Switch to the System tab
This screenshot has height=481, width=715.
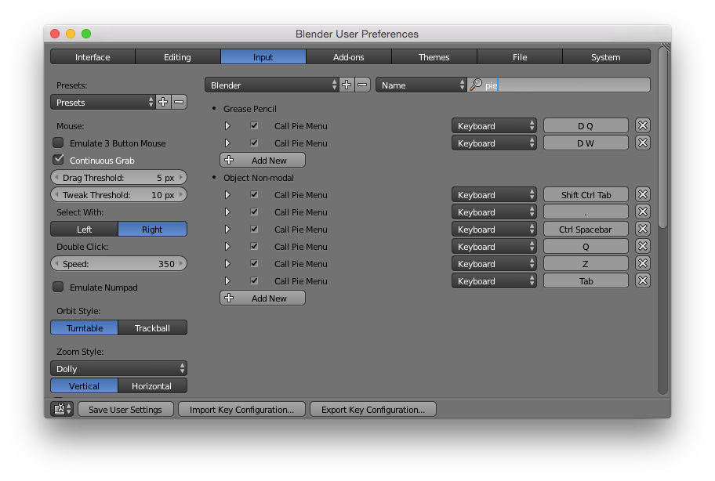pos(606,57)
